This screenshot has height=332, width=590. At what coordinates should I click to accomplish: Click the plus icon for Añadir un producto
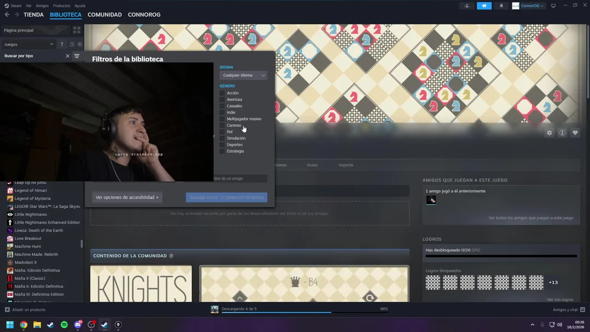click(7, 310)
